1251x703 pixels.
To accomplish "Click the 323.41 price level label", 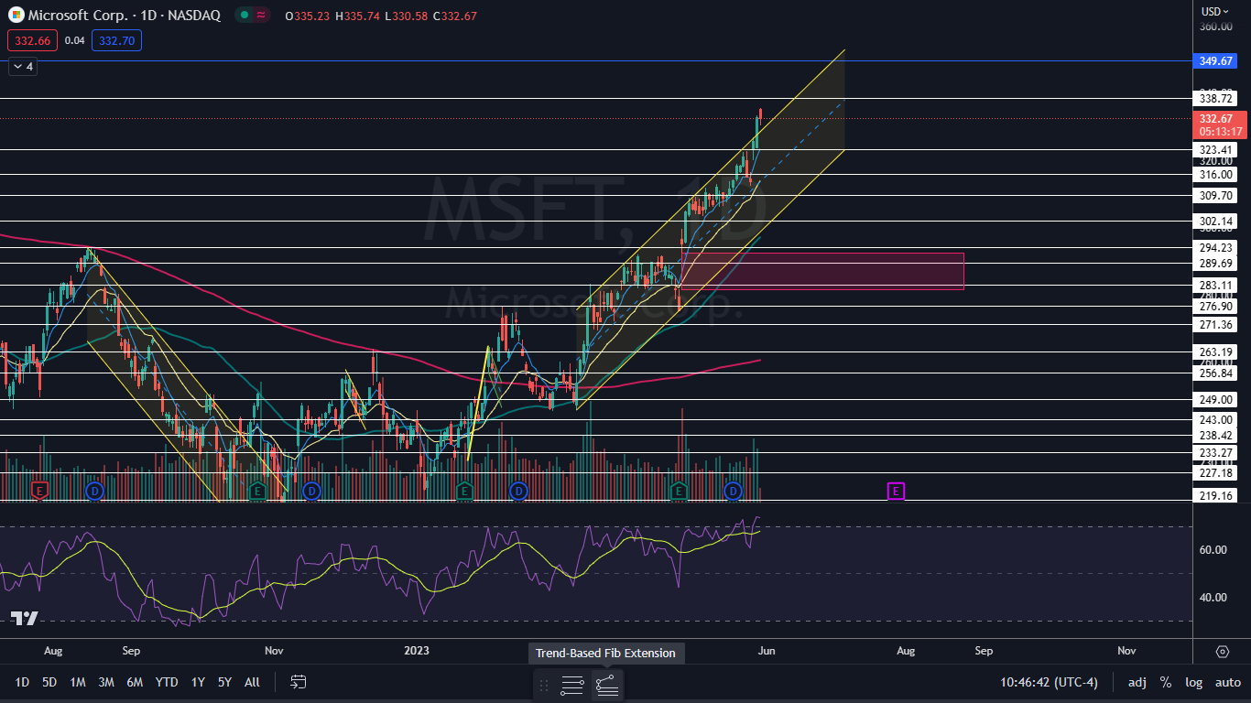I will pos(1216,149).
